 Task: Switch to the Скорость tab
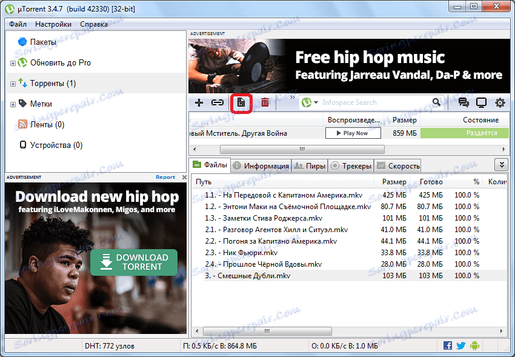[x=397, y=166]
